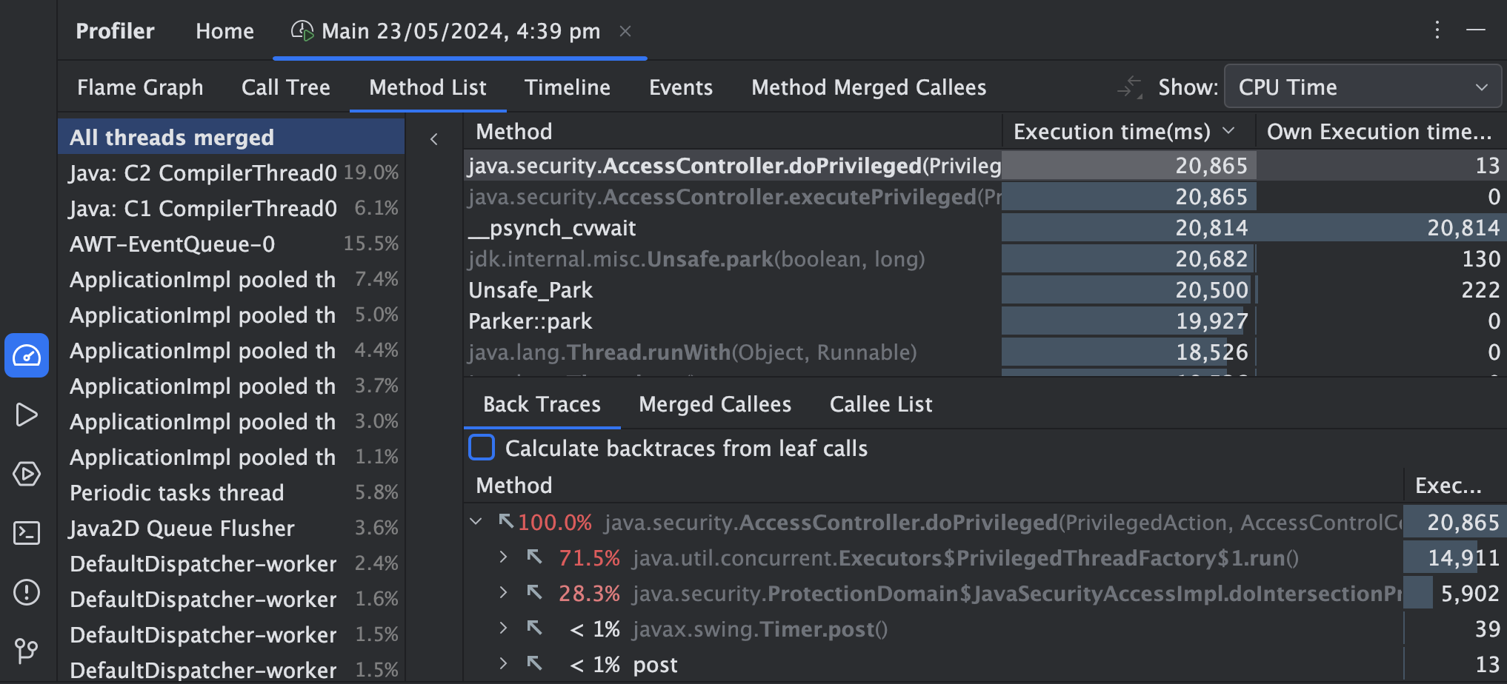1507x684 pixels.
Task: Open the kebab options menu at top right
Action: click(1436, 30)
